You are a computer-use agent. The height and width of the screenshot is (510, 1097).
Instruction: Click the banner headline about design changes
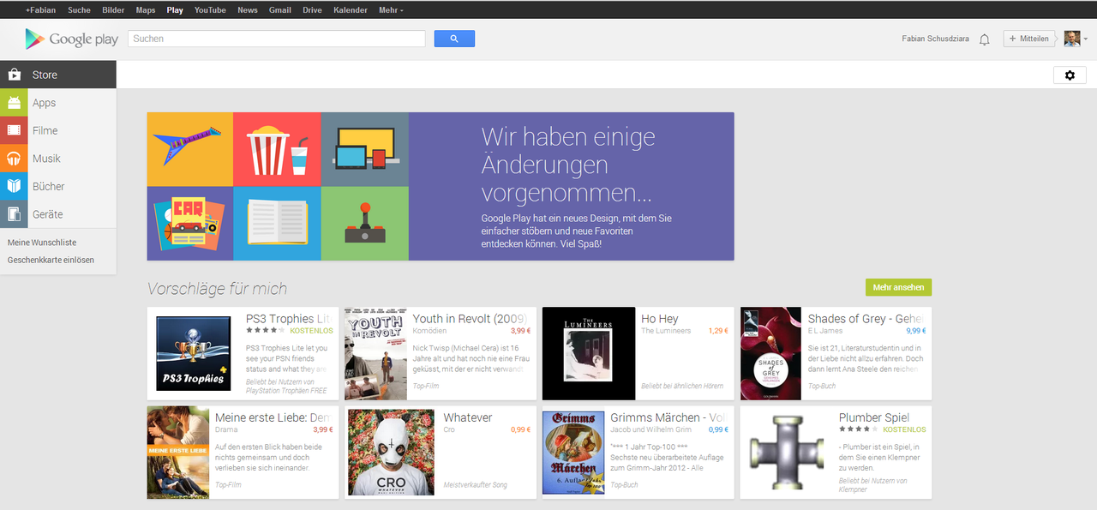(x=568, y=164)
